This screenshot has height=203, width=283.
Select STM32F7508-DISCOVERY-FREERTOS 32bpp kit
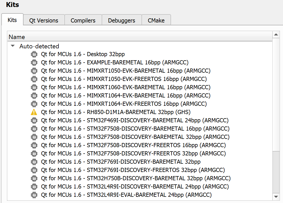coord(133,154)
